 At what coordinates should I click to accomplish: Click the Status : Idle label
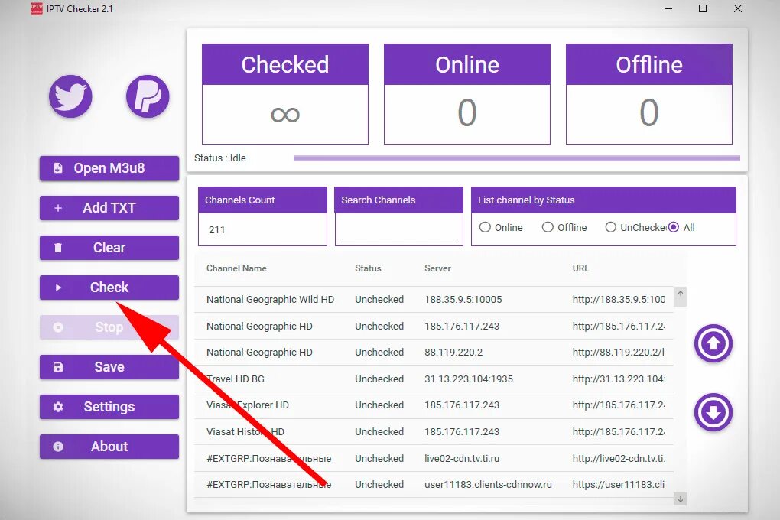point(220,158)
